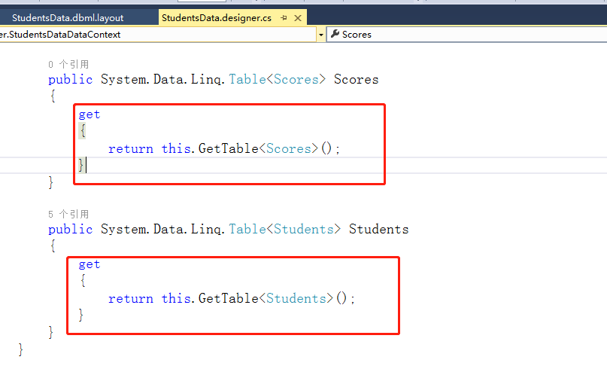The width and height of the screenshot is (607, 372).
Task: Click 'Table' type before <Students>
Action: click(247, 230)
